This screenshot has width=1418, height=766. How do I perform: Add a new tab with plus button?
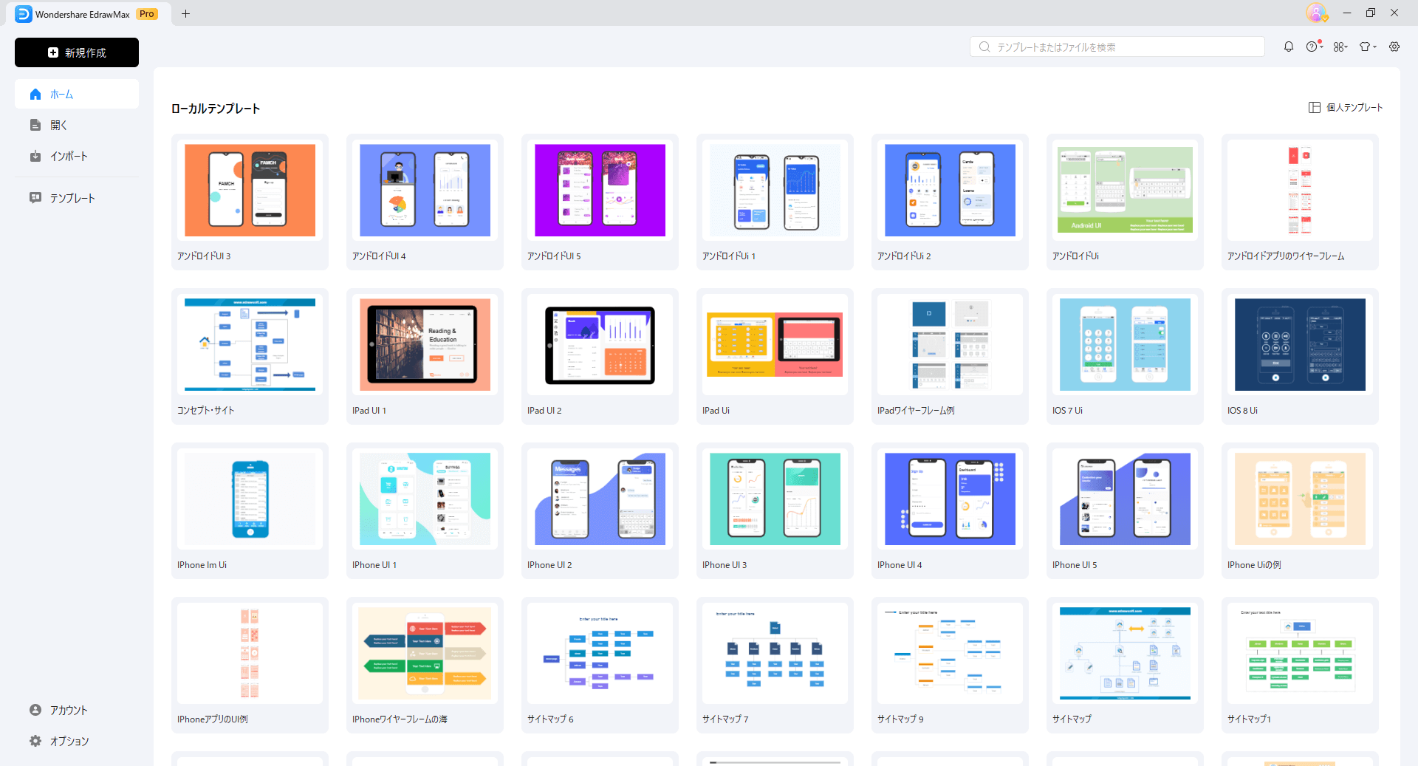pyautogui.click(x=186, y=13)
